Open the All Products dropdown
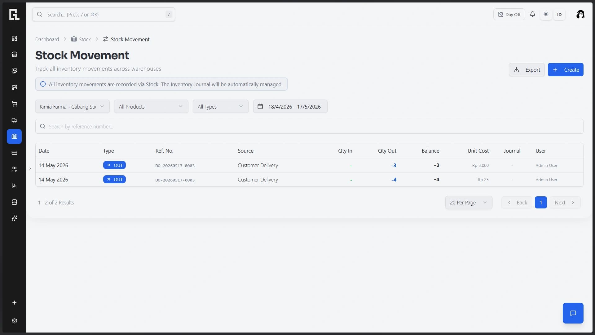595x335 pixels. click(x=151, y=106)
